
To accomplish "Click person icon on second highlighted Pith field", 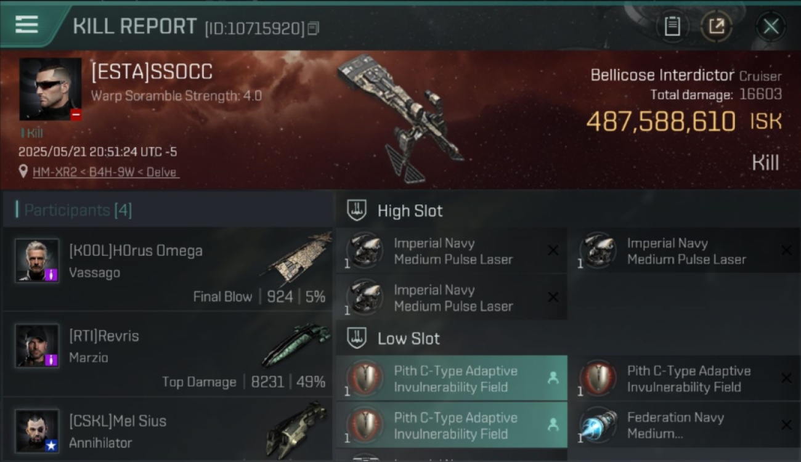I will click(553, 424).
